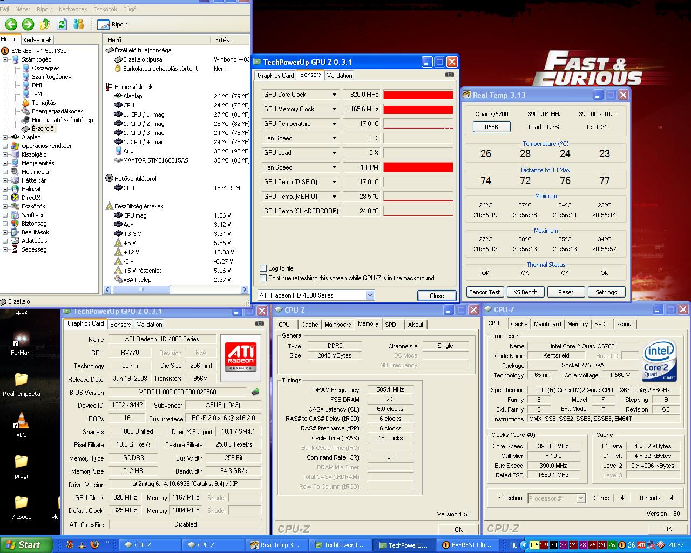Click the Mező column header in EVEREST
The height and width of the screenshot is (553, 691).
pyautogui.click(x=156, y=39)
